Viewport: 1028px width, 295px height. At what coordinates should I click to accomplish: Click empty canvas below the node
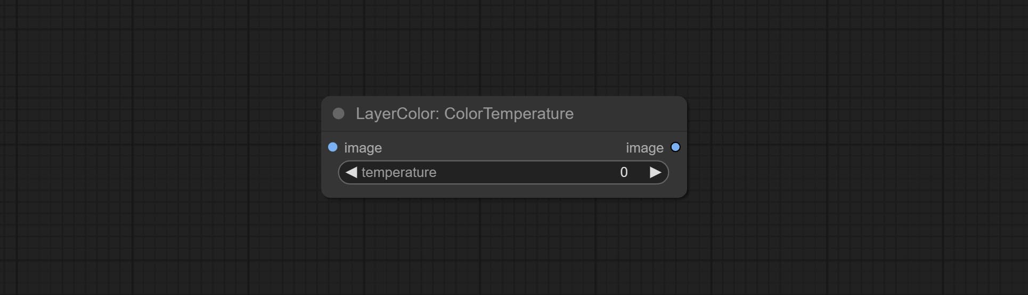(x=503, y=245)
